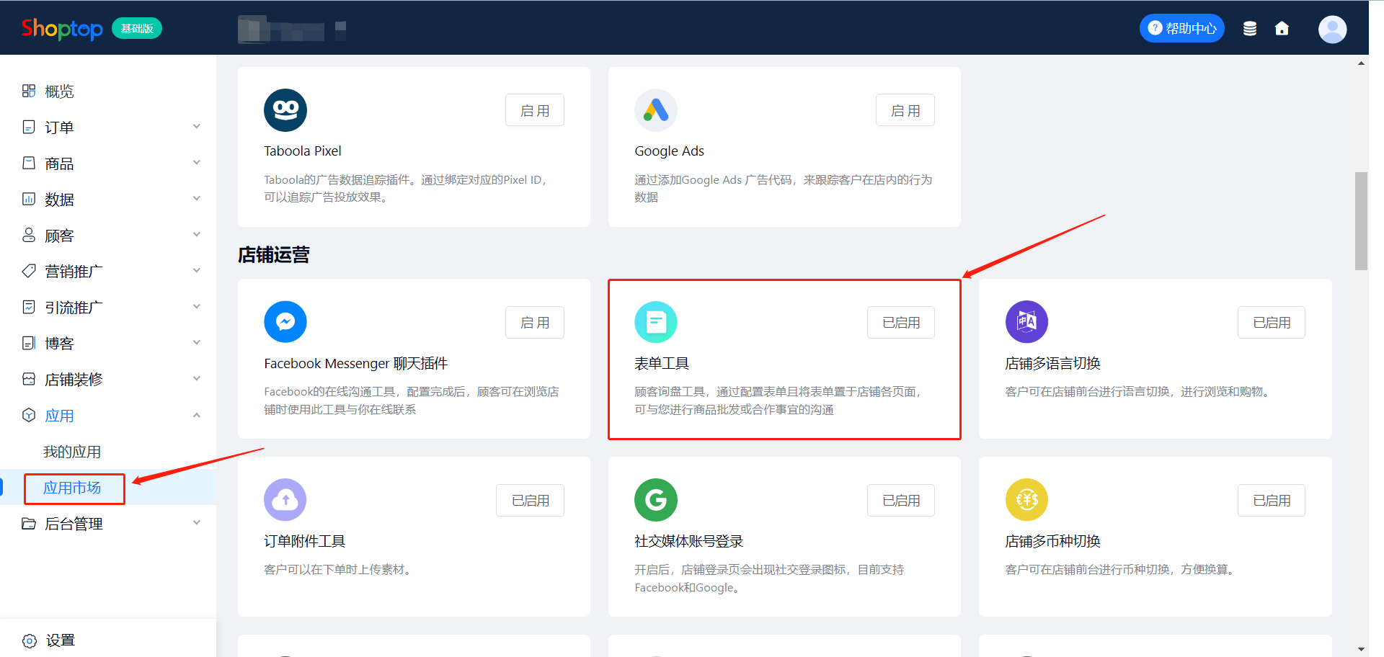Enable the Google Ads app
Image resolution: width=1384 pixels, height=657 pixels.
pos(905,110)
